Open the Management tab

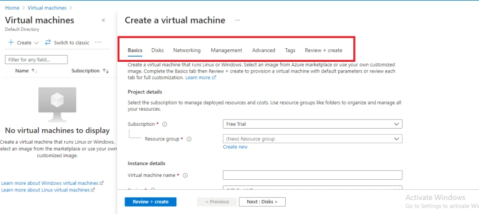[x=227, y=50]
